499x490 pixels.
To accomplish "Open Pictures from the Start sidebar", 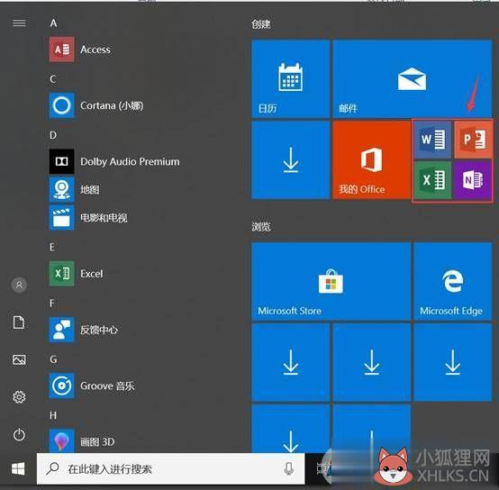I will pyautogui.click(x=19, y=360).
